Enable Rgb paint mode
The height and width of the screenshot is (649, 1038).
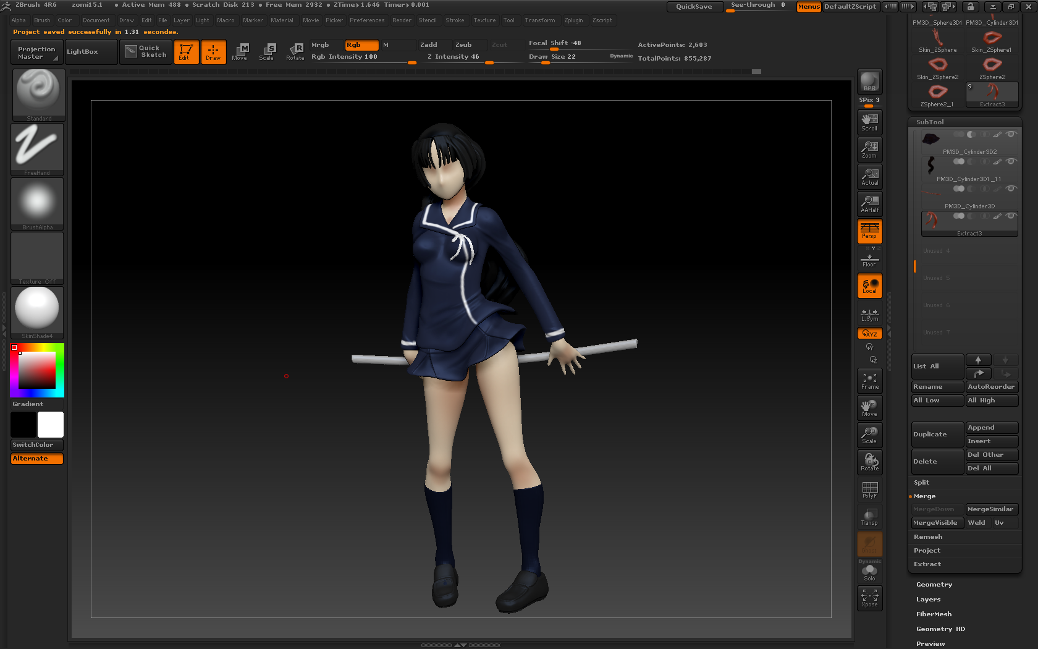click(x=362, y=45)
